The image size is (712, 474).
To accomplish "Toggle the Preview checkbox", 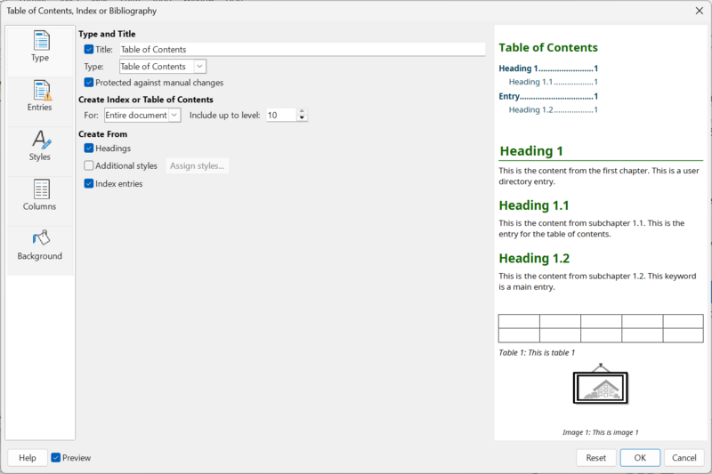I will point(56,458).
